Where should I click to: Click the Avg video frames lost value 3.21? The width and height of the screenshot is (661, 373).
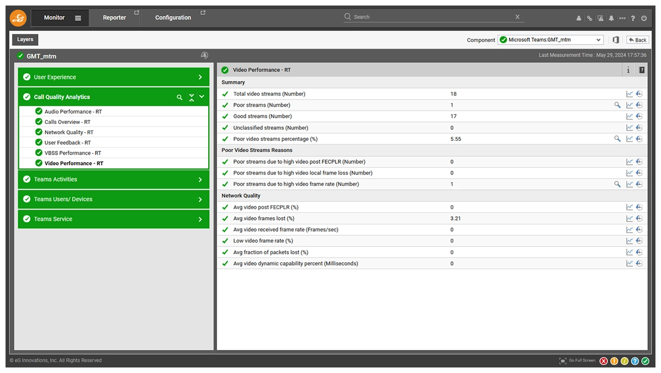pyautogui.click(x=456, y=218)
